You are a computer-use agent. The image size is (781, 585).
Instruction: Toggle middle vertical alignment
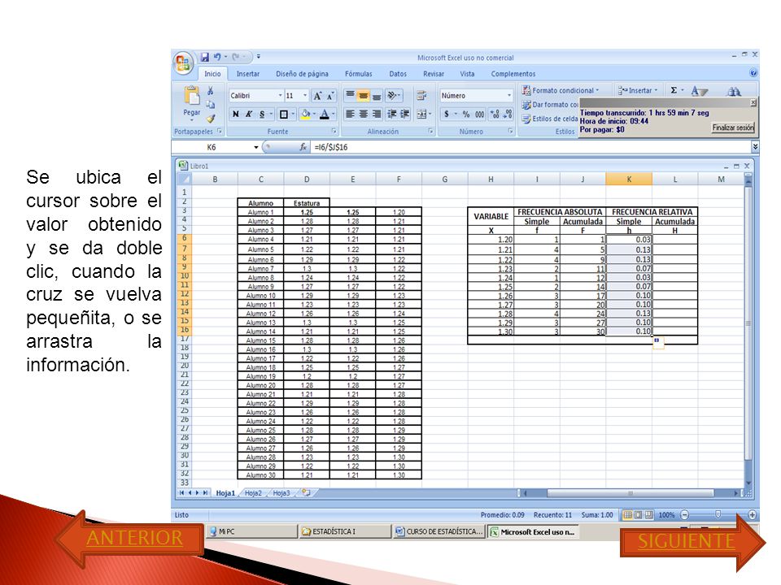[x=364, y=95]
